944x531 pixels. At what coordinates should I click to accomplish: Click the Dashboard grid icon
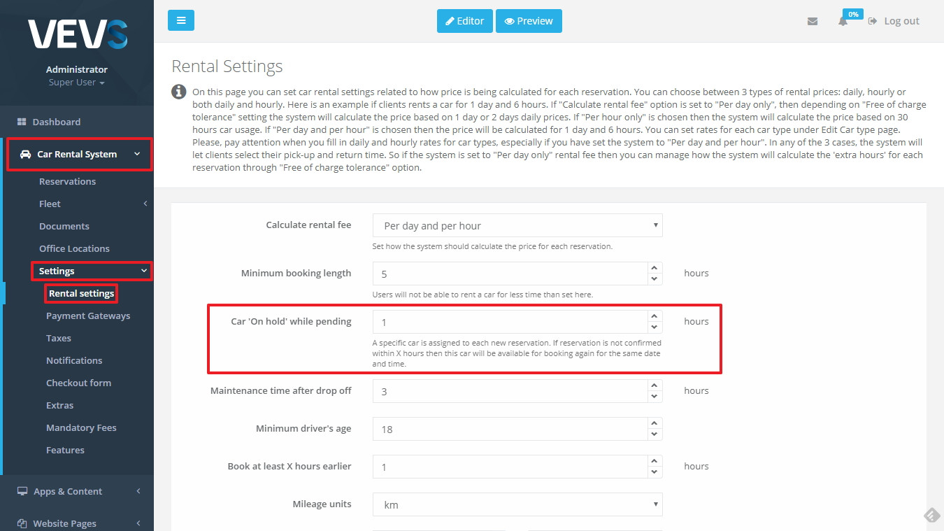click(x=22, y=122)
